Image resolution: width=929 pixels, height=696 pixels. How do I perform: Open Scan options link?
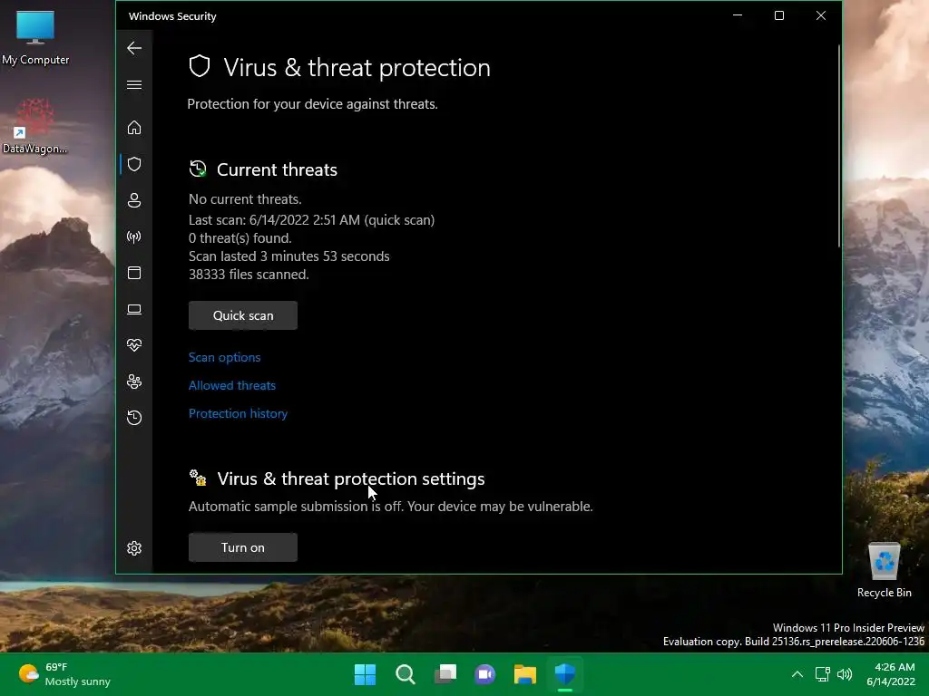[225, 357]
